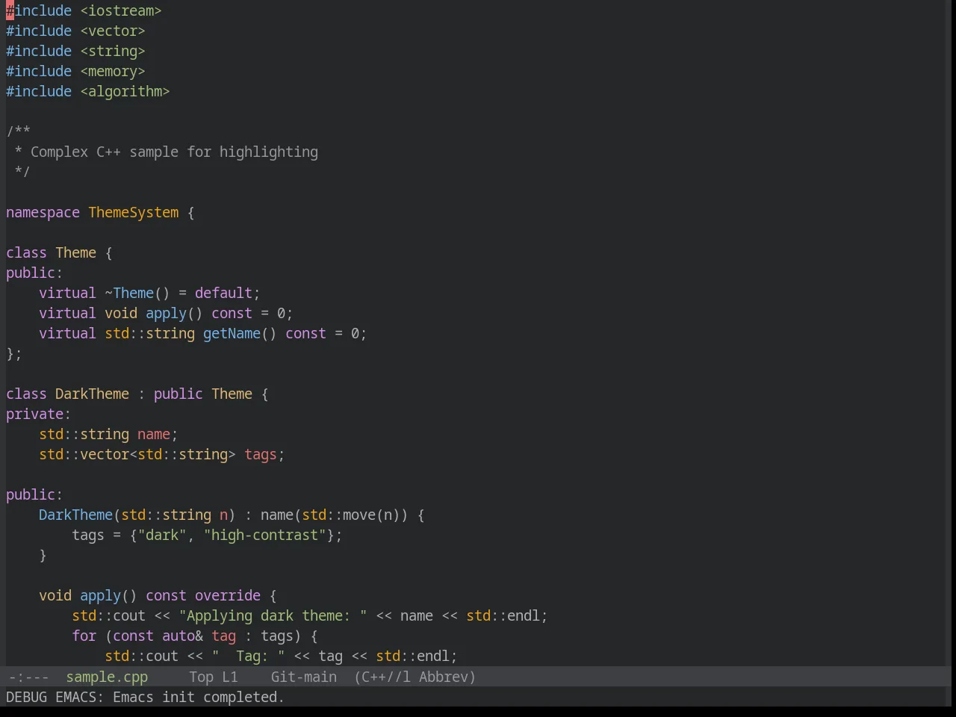The width and height of the screenshot is (956, 717).
Task: Click on the string literal "high-contrast"
Action: (265, 535)
